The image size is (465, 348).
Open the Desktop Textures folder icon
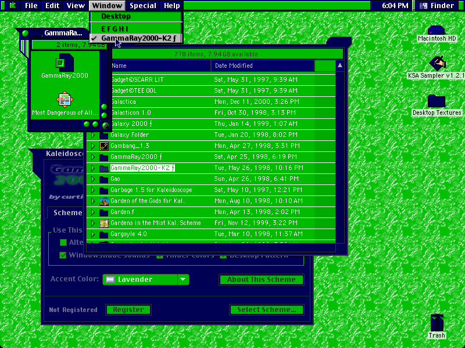click(x=437, y=101)
